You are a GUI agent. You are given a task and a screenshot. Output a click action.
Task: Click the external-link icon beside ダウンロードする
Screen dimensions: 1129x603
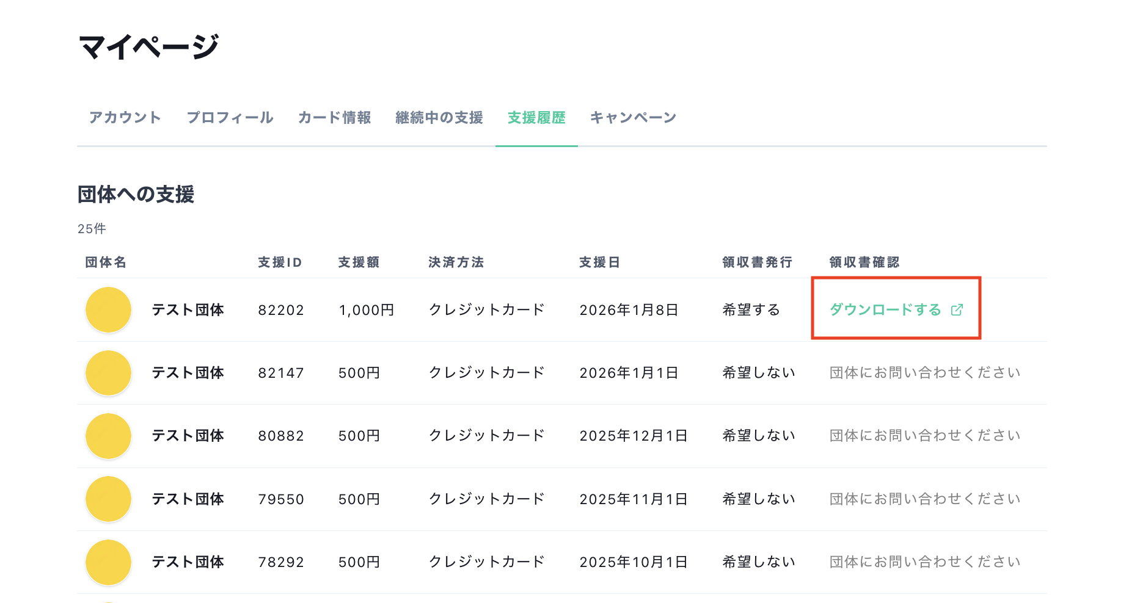pyautogui.click(x=957, y=309)
